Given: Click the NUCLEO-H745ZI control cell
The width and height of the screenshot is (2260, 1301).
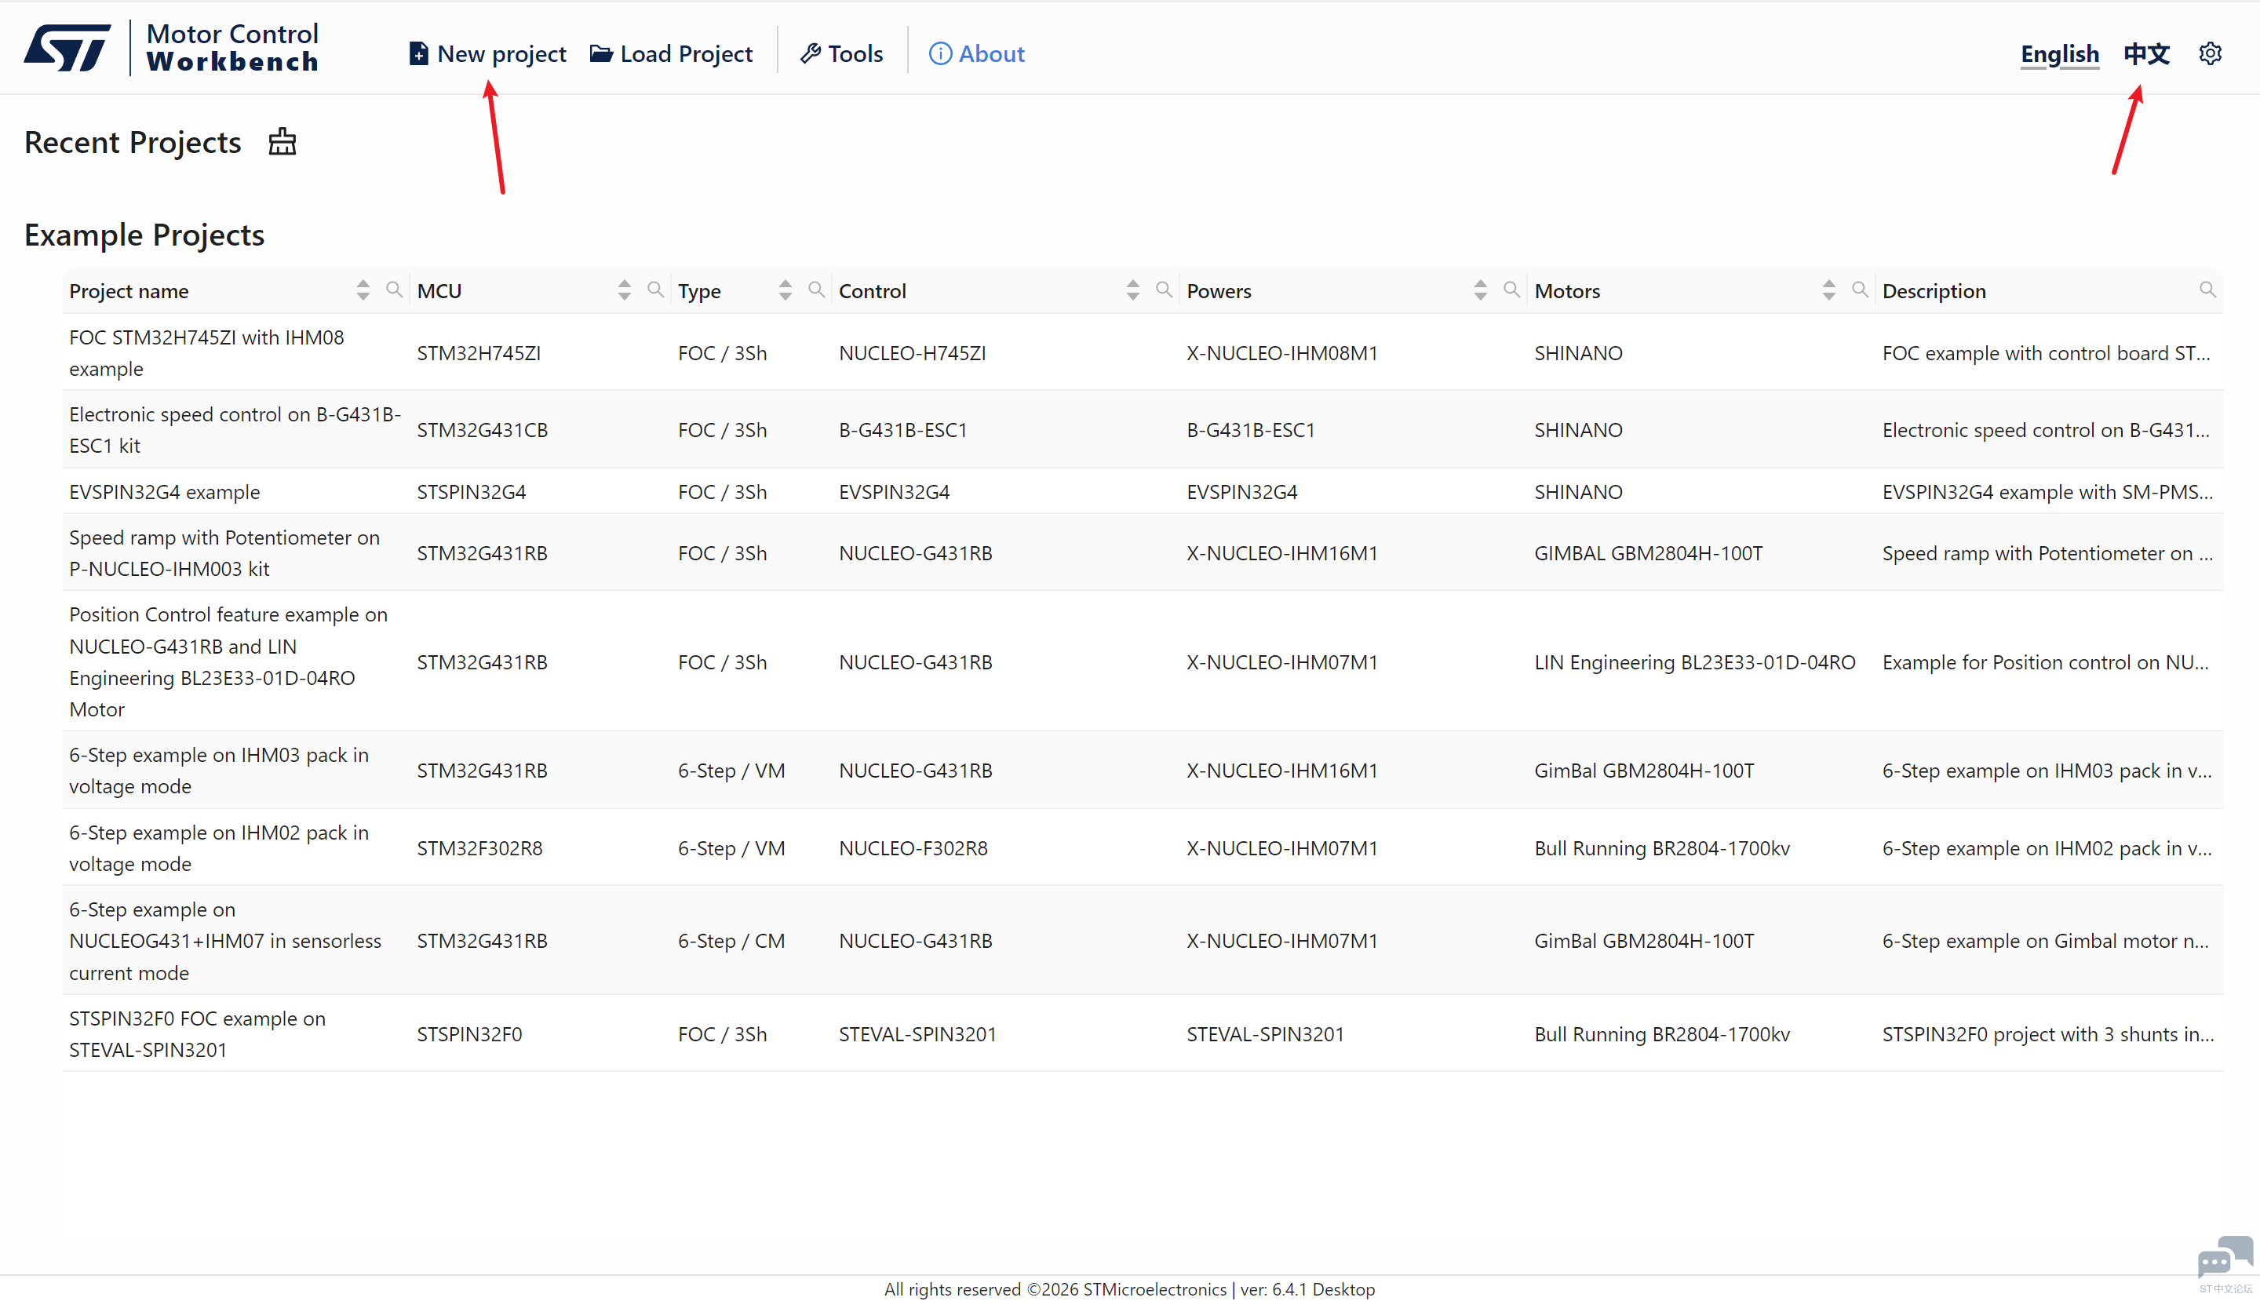Looking at the screenshot, I should tap(913, 353).
